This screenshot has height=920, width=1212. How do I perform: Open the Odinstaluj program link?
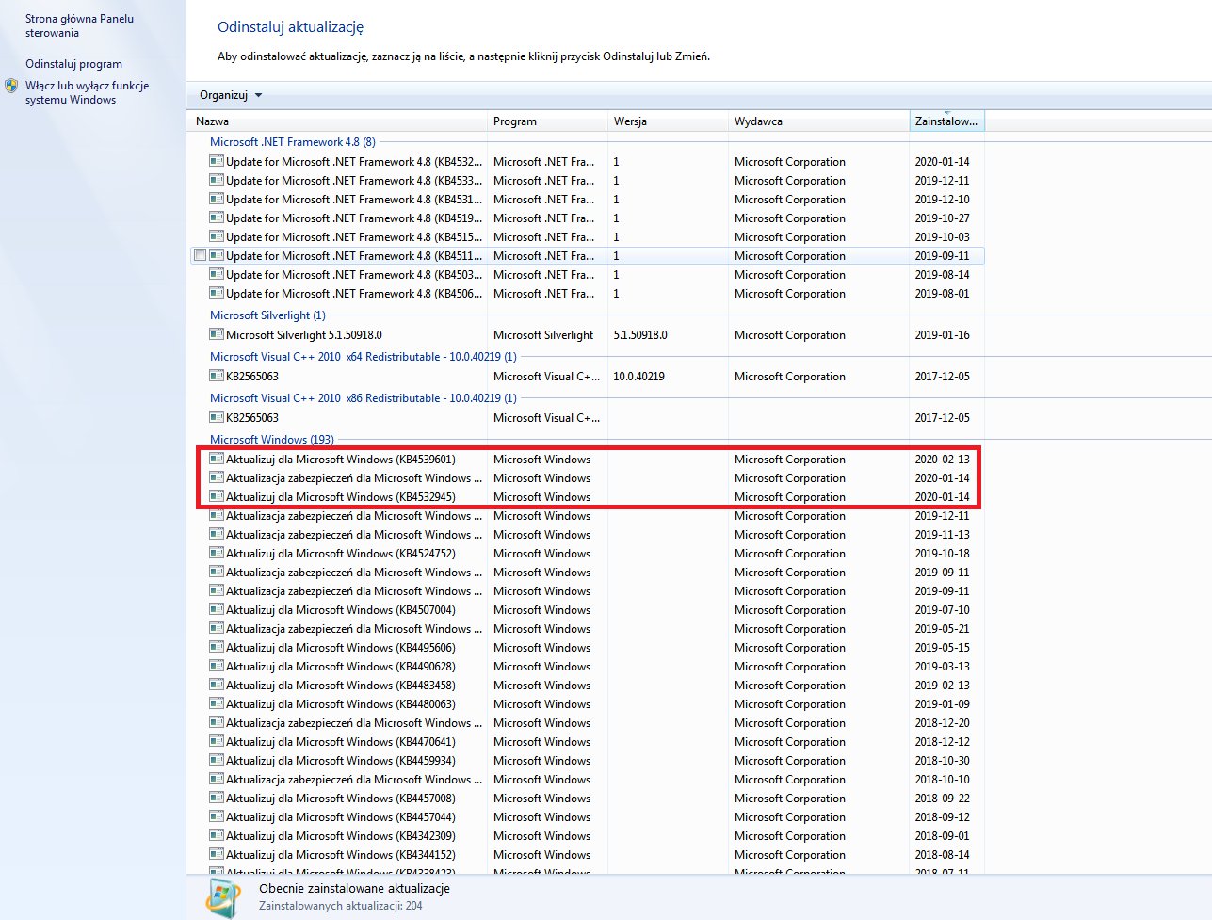tap(73, 64)
